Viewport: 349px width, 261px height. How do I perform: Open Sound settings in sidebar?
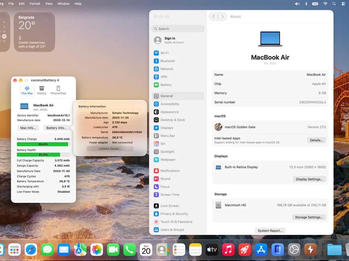point(178,179)
